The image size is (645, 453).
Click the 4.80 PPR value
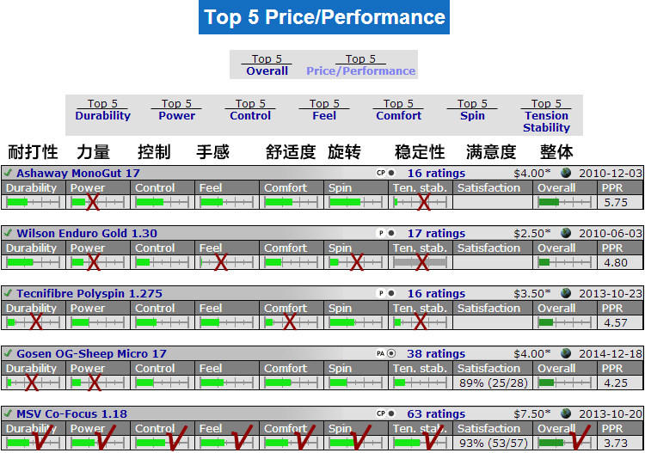pos(616,262)
